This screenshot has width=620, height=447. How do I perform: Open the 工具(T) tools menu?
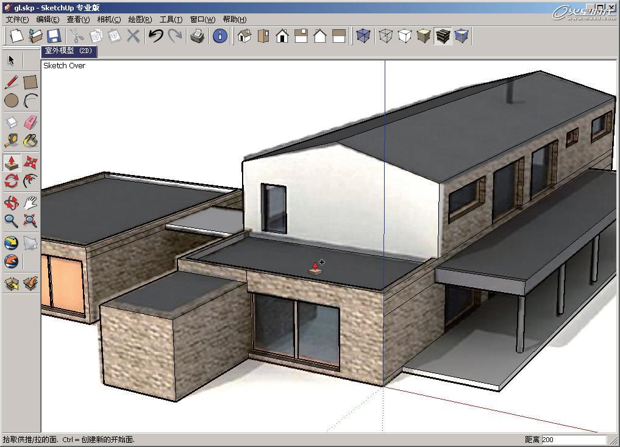click(x=171, y=20)
